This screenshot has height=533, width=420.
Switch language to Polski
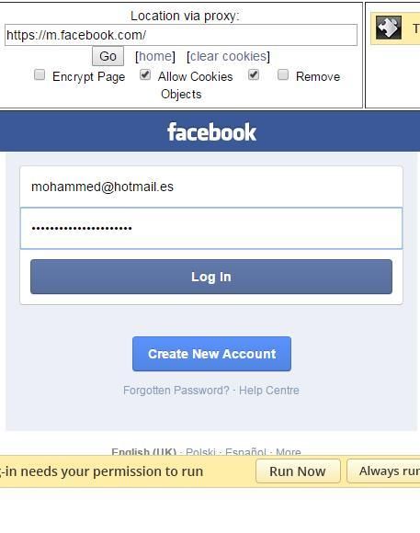click(x=200, y=452)
